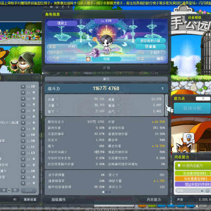Click the 角色信息 window title
211x211 pixels.
(x=52, y=14)
